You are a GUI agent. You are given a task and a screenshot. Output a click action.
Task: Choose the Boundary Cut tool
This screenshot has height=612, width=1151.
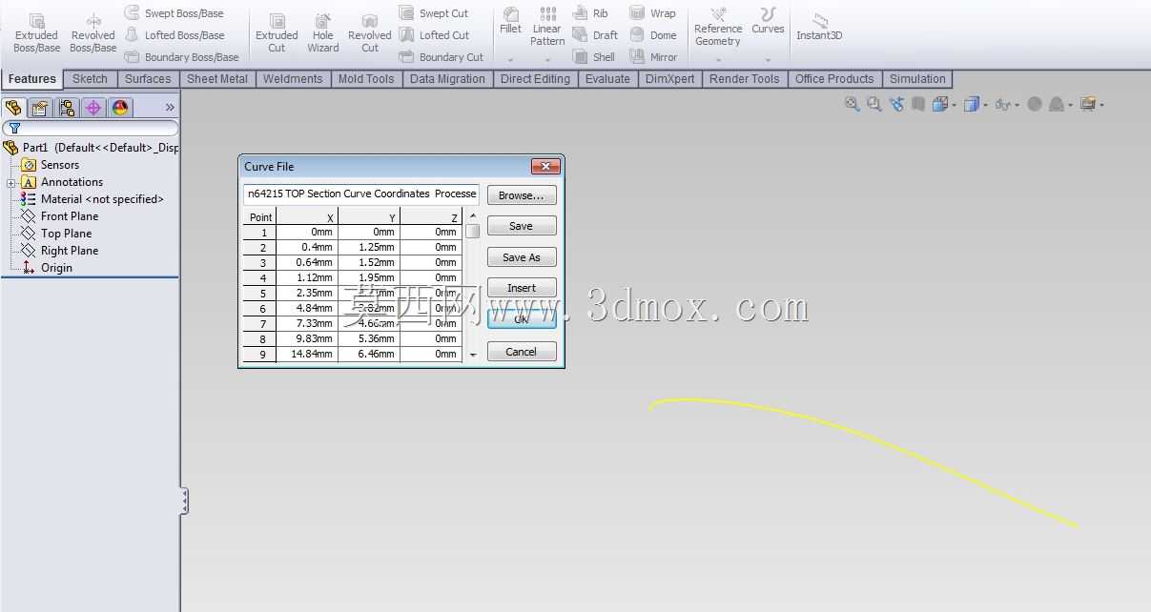(x=441, y=57)
